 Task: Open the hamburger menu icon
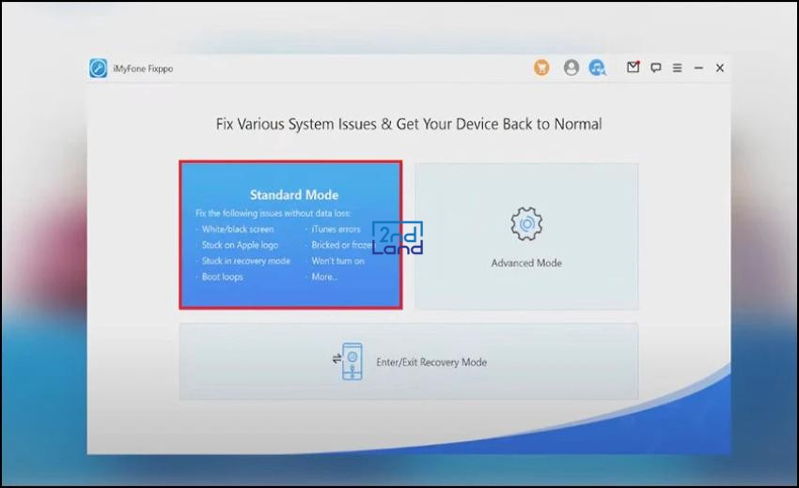677,68
